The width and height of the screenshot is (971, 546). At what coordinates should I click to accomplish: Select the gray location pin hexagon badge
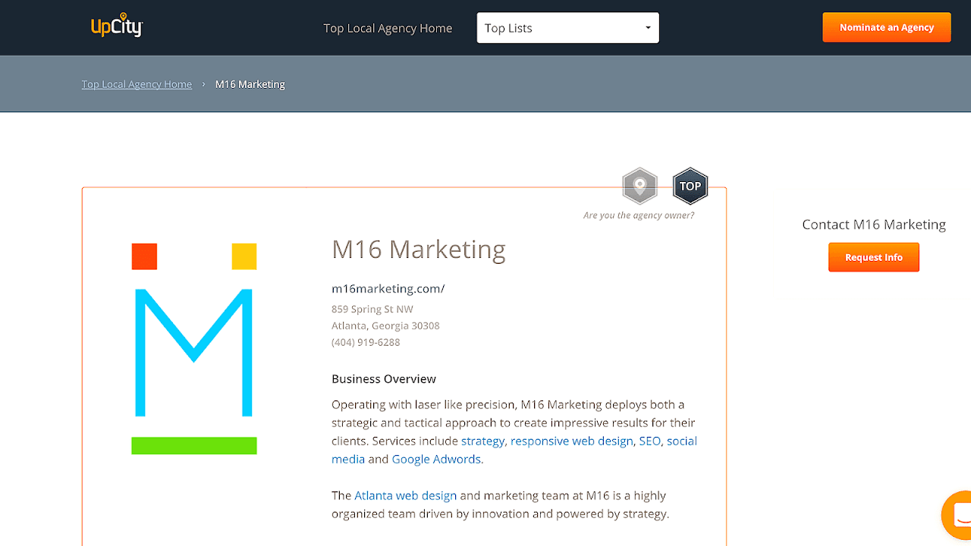coord(639,186)
